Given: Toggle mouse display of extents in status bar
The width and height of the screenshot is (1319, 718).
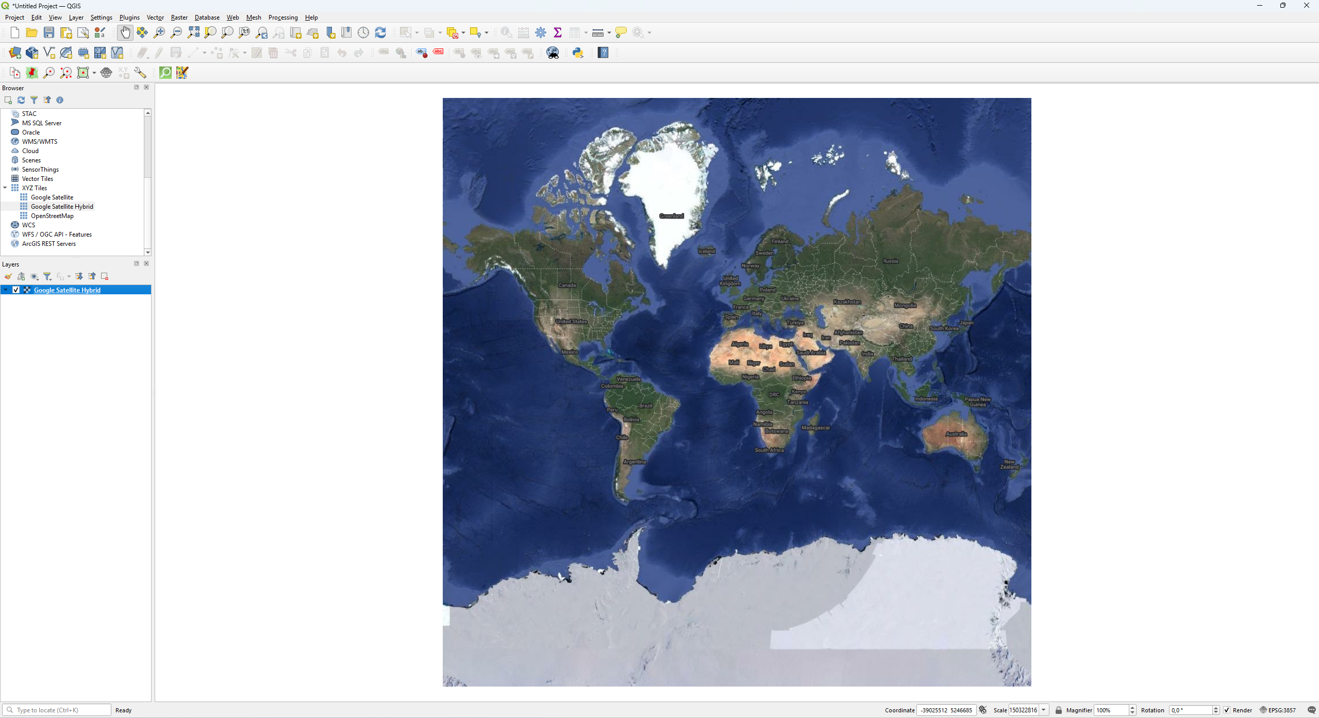Looking at the screenshot, I should [x=983, y=710].
